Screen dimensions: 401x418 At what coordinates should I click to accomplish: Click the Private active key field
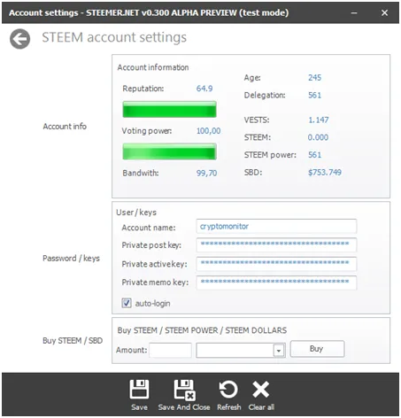coord(276,264)
